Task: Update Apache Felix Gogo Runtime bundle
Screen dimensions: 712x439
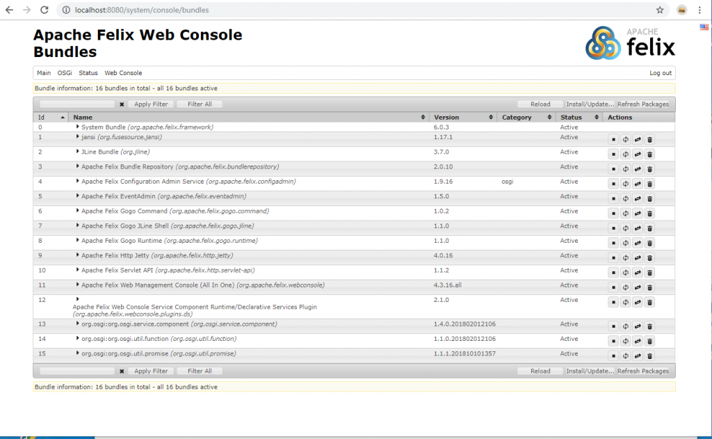Action: 638,243
